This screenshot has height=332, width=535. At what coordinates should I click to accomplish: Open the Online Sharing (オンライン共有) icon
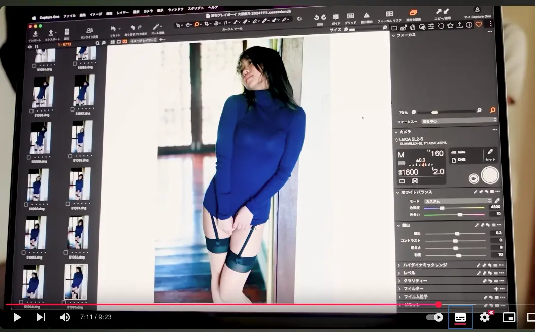pos(90,31)
